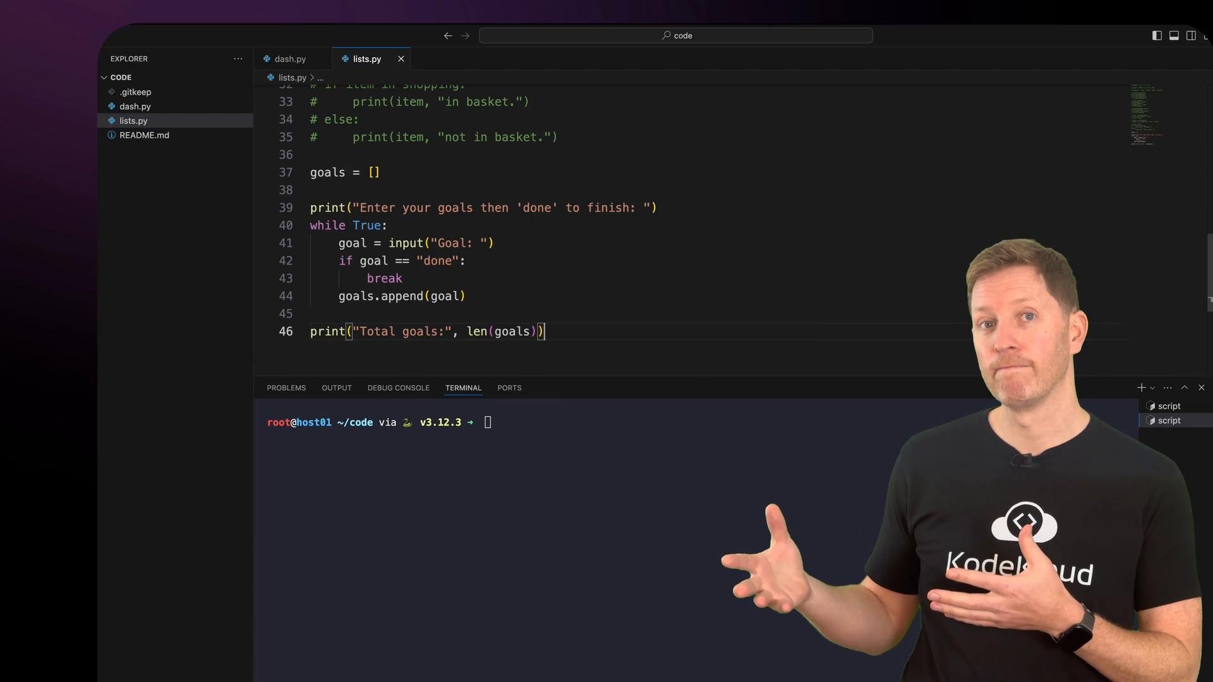Click the terminal prompt input area
The height and width of the screenshot is (682, 1213).
488,422
